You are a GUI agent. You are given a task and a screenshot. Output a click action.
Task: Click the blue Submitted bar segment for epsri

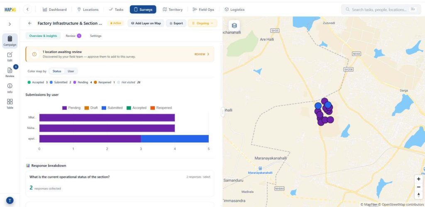click(x=175, y=139)
